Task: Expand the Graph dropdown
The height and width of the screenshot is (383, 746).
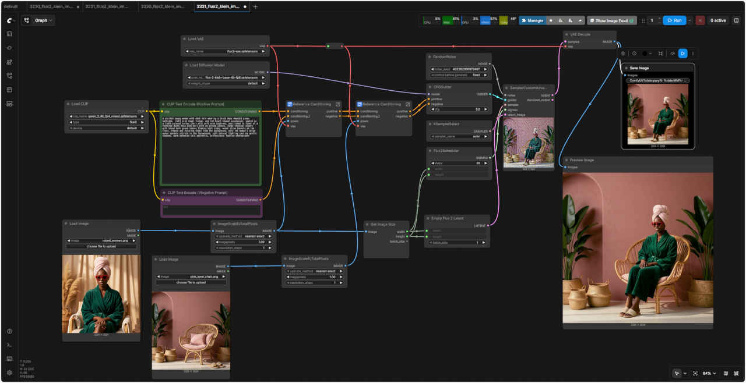Action: [38, 20]
